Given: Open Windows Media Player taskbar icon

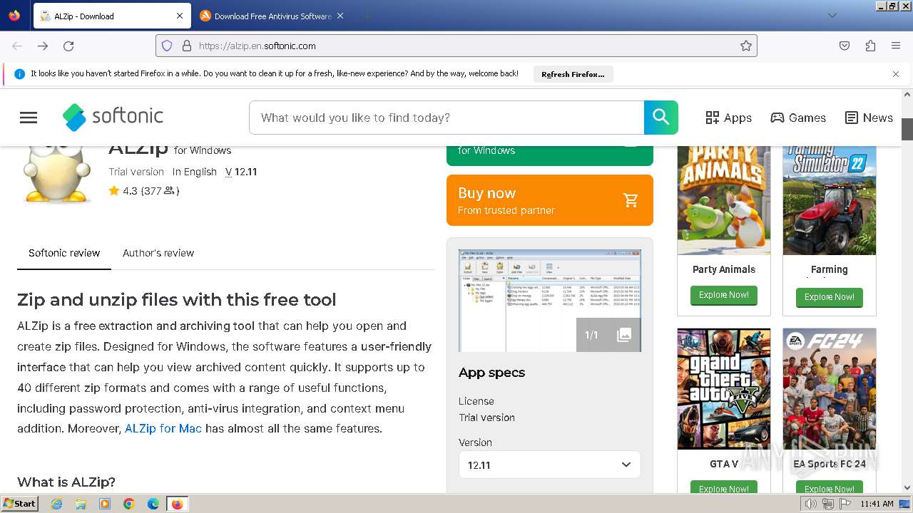Looking at the screenshot, I should point(105,504).
